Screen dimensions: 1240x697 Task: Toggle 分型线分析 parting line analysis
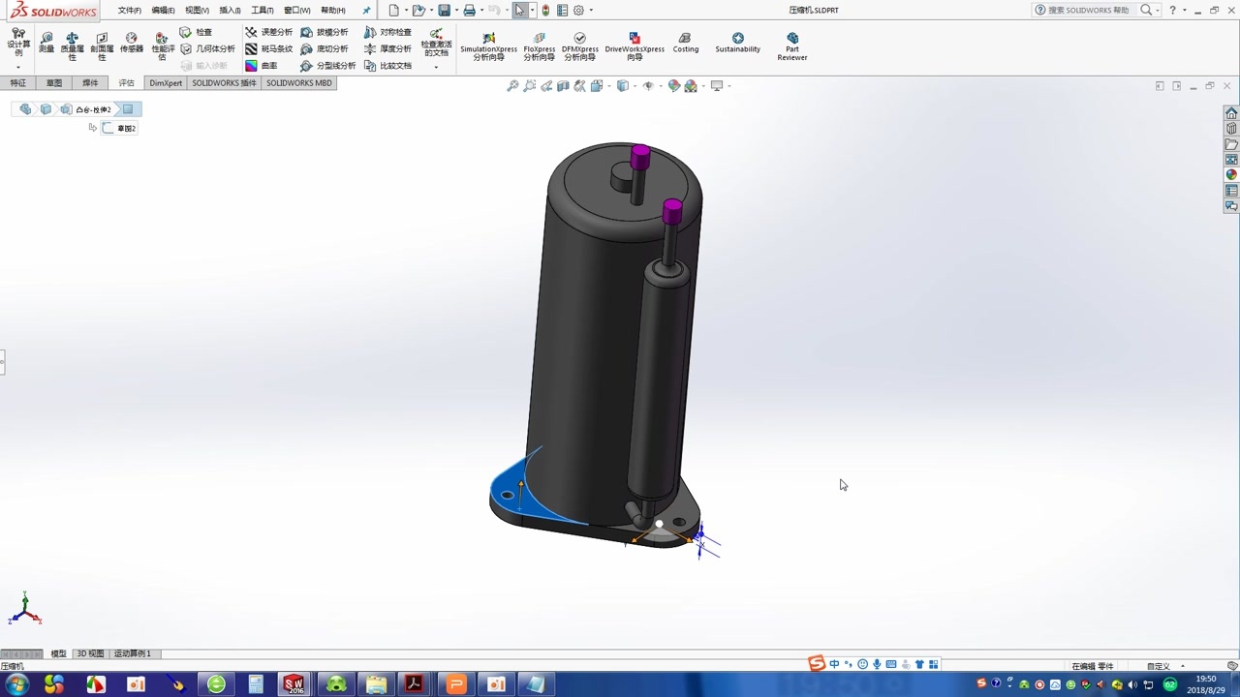(x=327, y=66)
